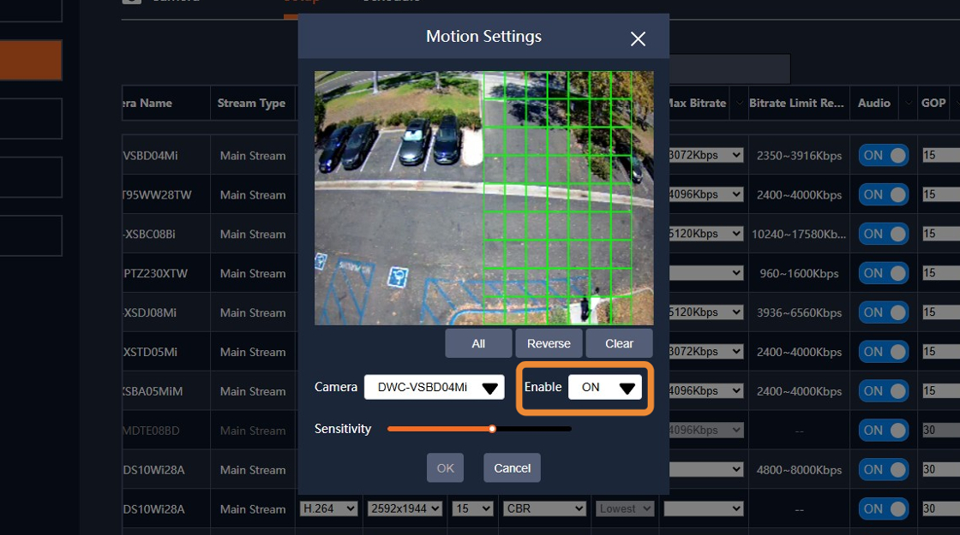The image size is (960, 535).
Task: Click the camera preview motion grid area
Action: 483,198
